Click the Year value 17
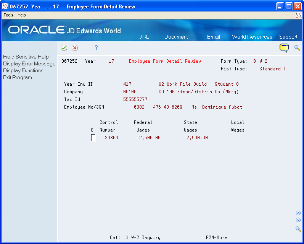Viewport: 304px width, 244px height. pos(111,61)
